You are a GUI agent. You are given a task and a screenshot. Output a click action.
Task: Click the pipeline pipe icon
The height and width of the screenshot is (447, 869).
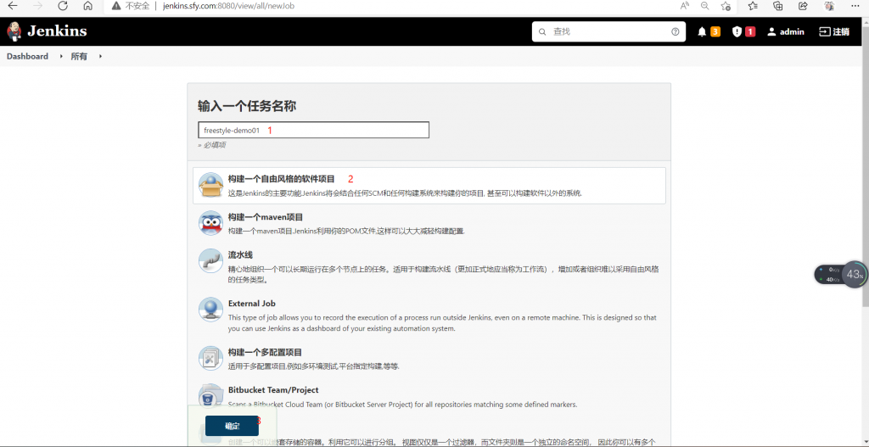(x=210, y=261)
